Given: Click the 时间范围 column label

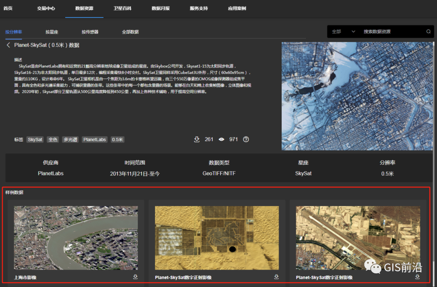Looking at the screenshot, I should [135, 163].
